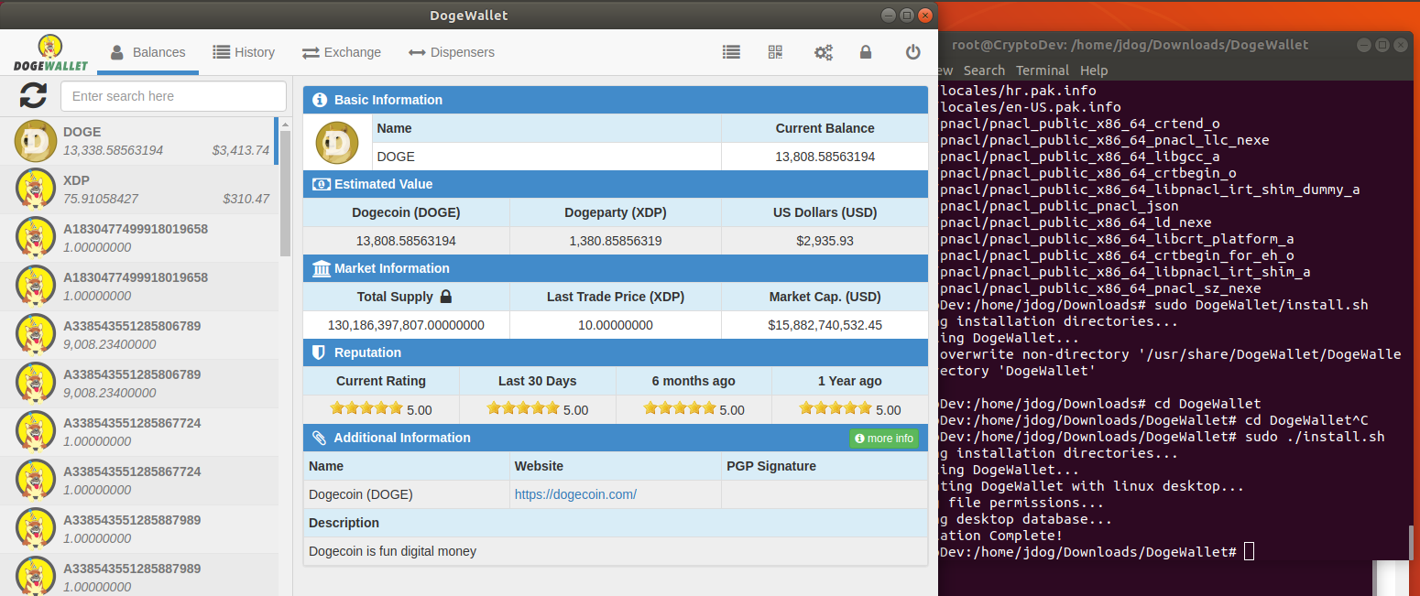Screen dimensions: 1420x596
Task: Click the Basic Information info icon
Action: pos(320,100)
